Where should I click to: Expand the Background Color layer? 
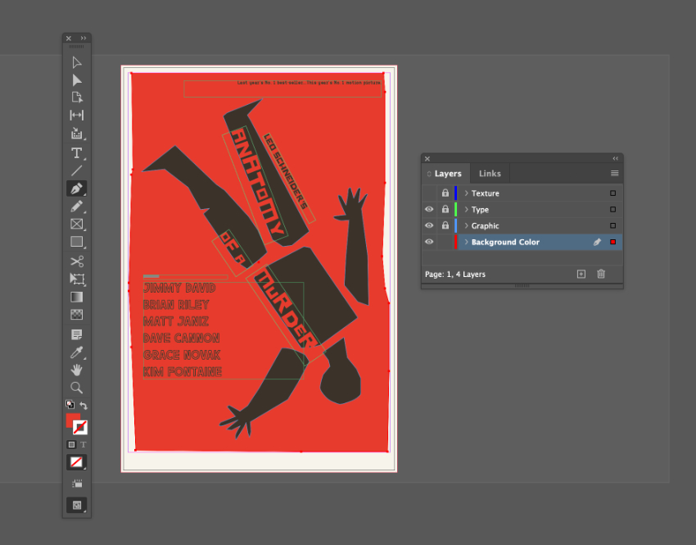click(466, 242)
